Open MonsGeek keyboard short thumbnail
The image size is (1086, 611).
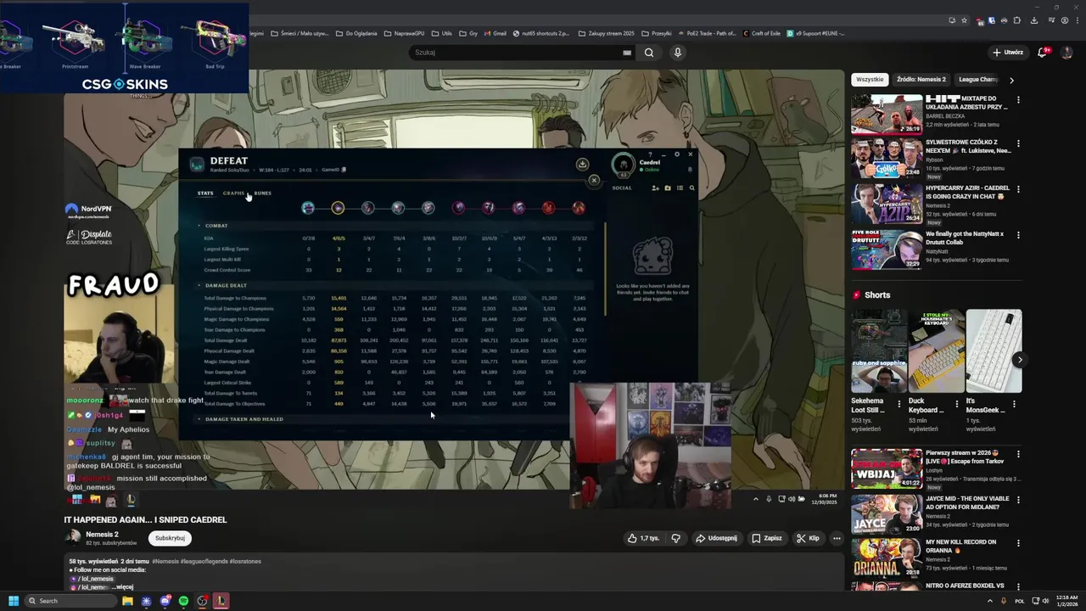[x=994, y=350]
